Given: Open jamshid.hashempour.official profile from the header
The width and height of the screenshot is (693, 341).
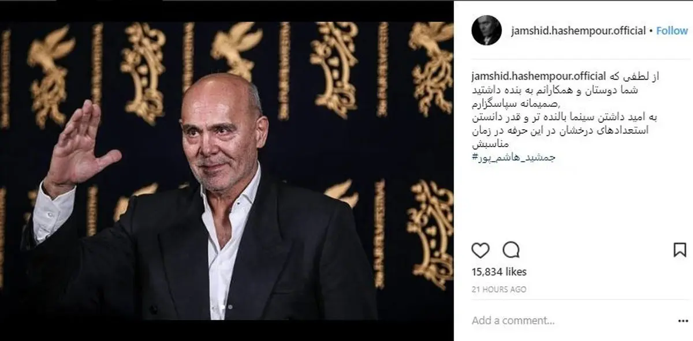Looking at the screenshot, I should [x=579, y=31].
